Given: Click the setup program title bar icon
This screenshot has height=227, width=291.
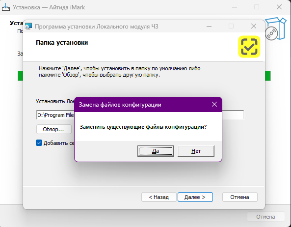Looking at the screenshot, I should (x=28, y=26).
